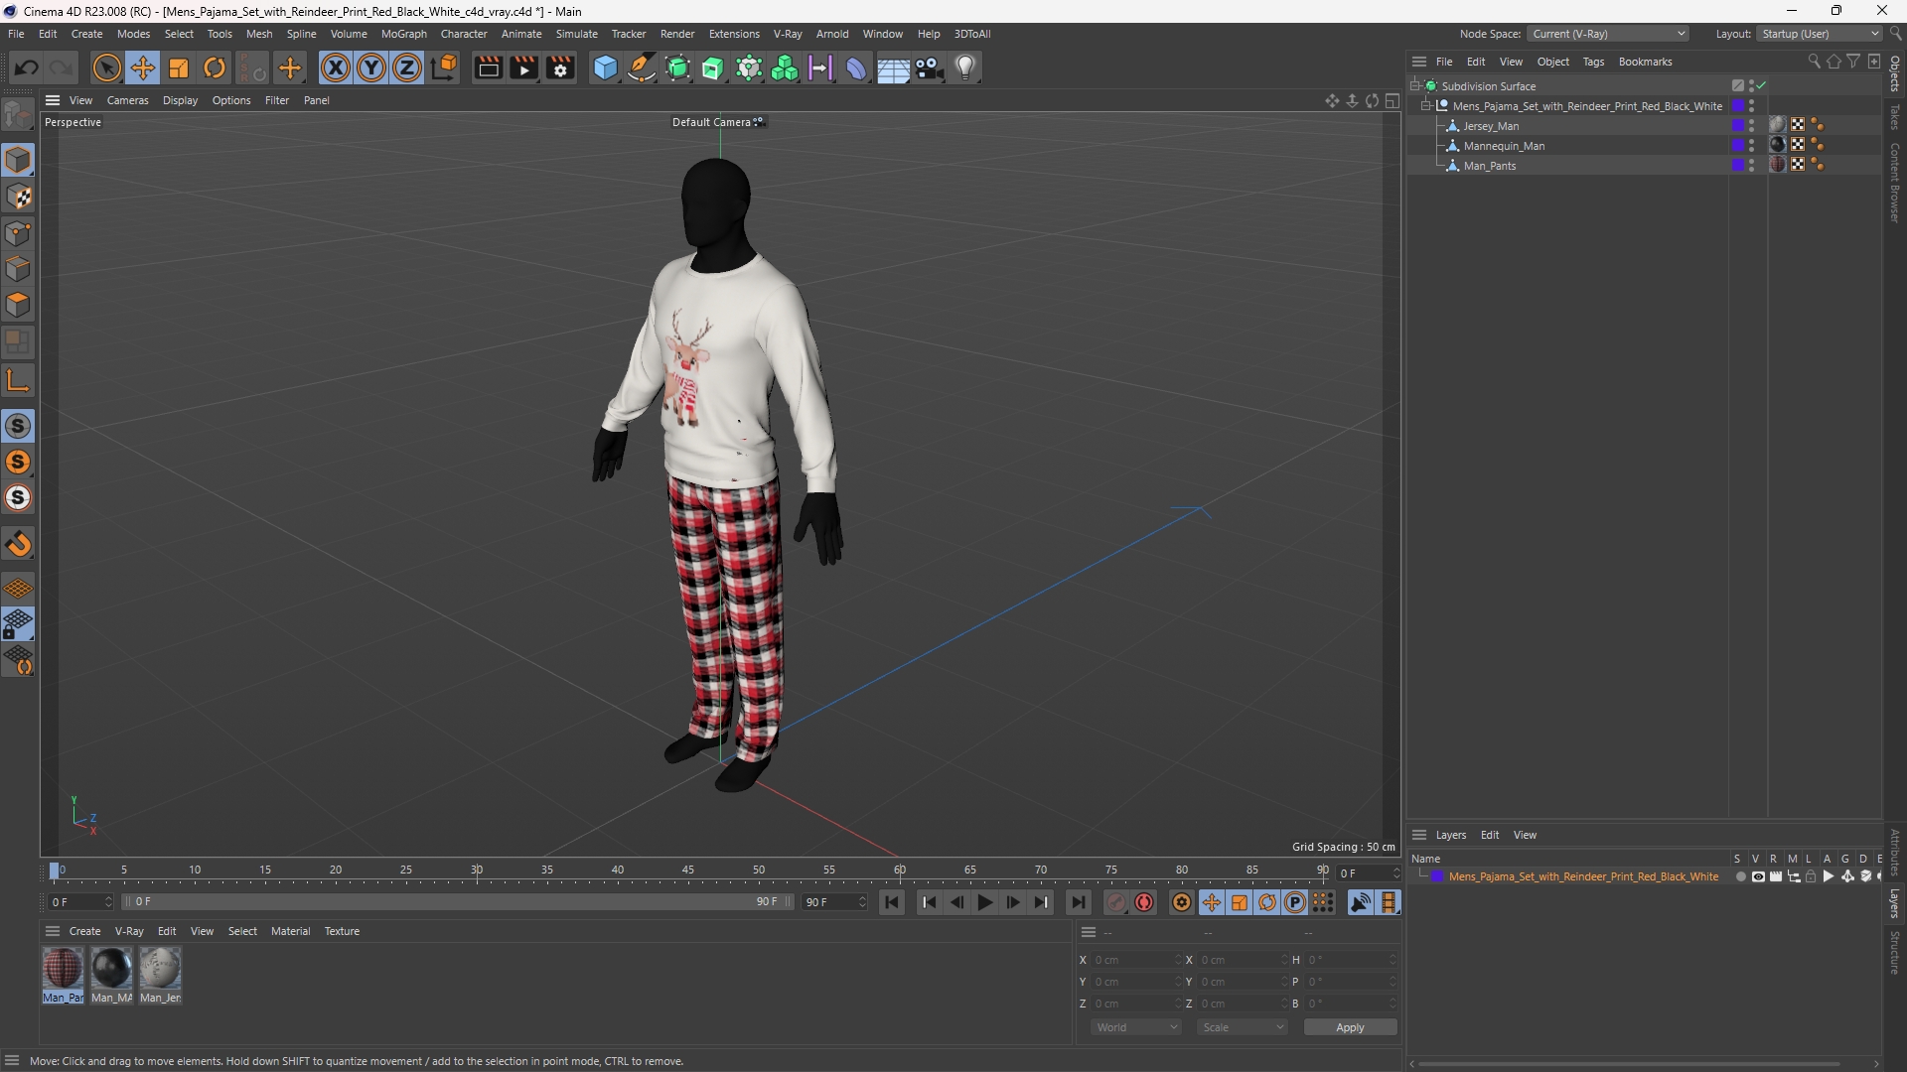Open the Spline Pen tool
The height and width of the screenshot is (1072, 1907).
642,67
